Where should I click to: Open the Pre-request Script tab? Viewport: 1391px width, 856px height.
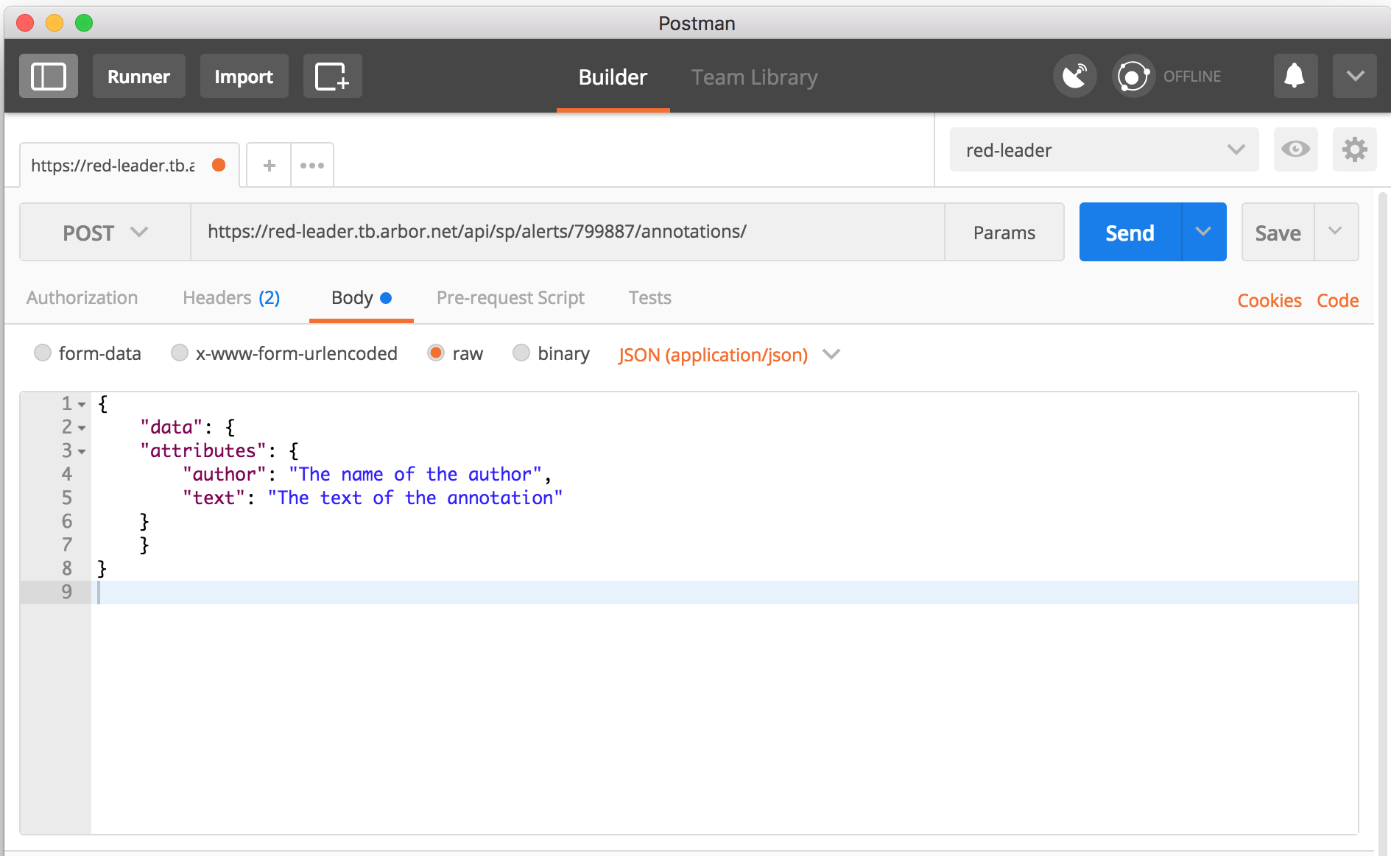(510, 297)
